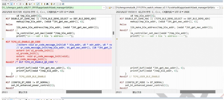Screen dimensions: 224x100
Task: Click the left pane browse folder icon
Action: coord(109,7)
